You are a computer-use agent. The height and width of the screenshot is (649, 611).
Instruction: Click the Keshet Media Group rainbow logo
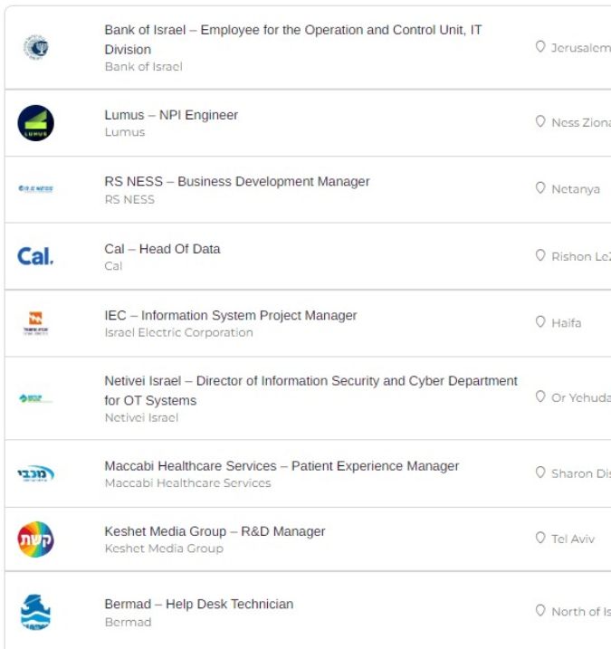coord(36,539)
